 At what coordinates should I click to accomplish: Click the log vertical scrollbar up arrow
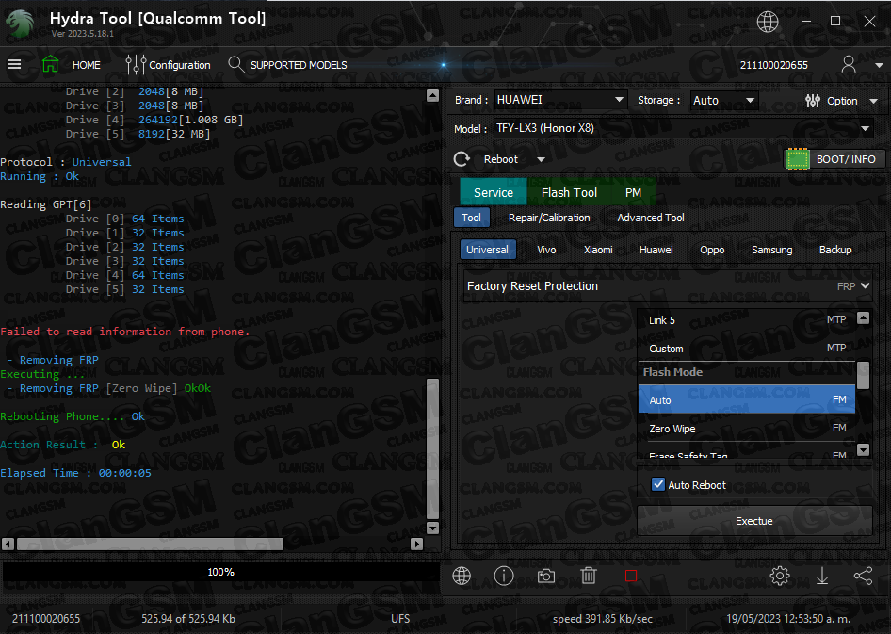coord(432,95)
